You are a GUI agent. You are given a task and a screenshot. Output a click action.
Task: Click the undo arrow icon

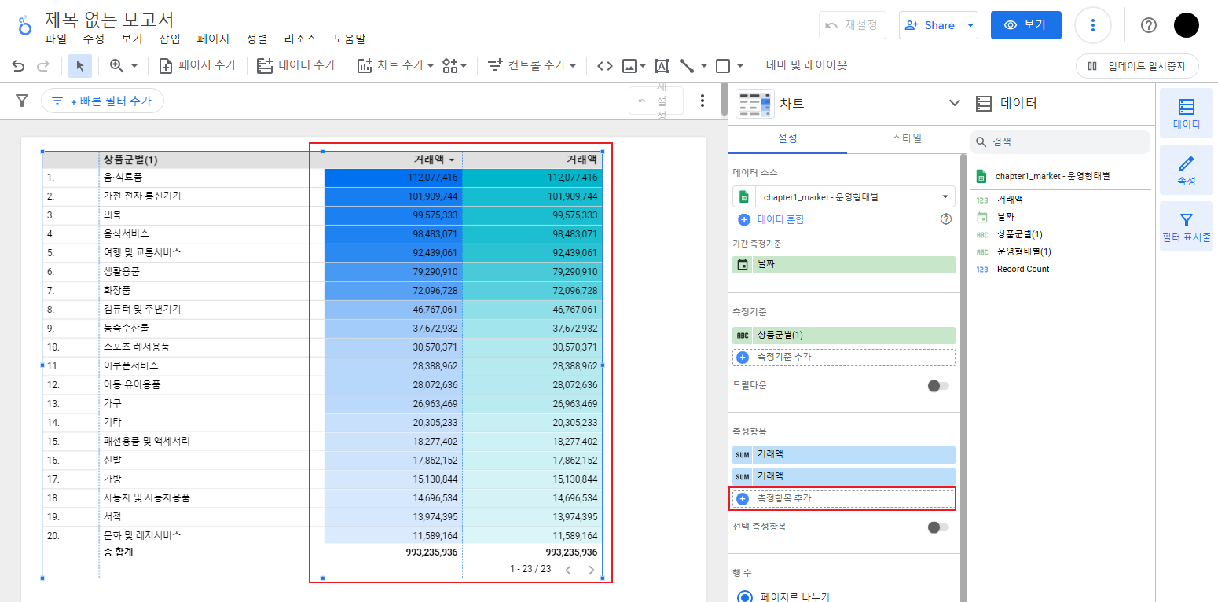[18, 66]
